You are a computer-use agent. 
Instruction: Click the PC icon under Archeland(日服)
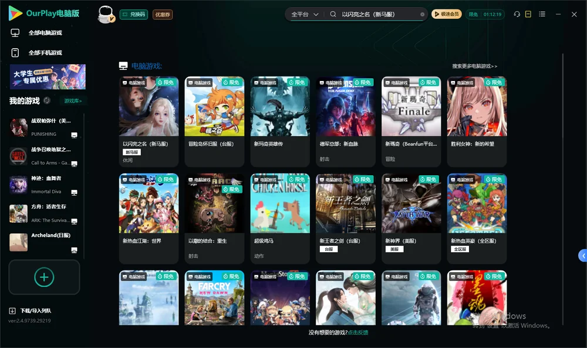tap(74, 250)
